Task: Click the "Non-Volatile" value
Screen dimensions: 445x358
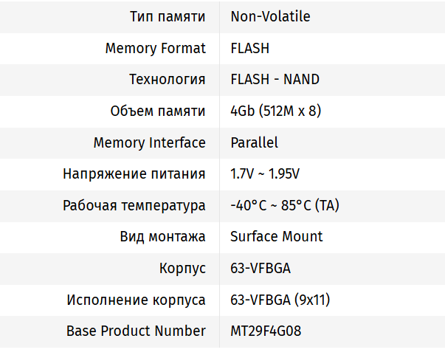Action: point(270,17)
